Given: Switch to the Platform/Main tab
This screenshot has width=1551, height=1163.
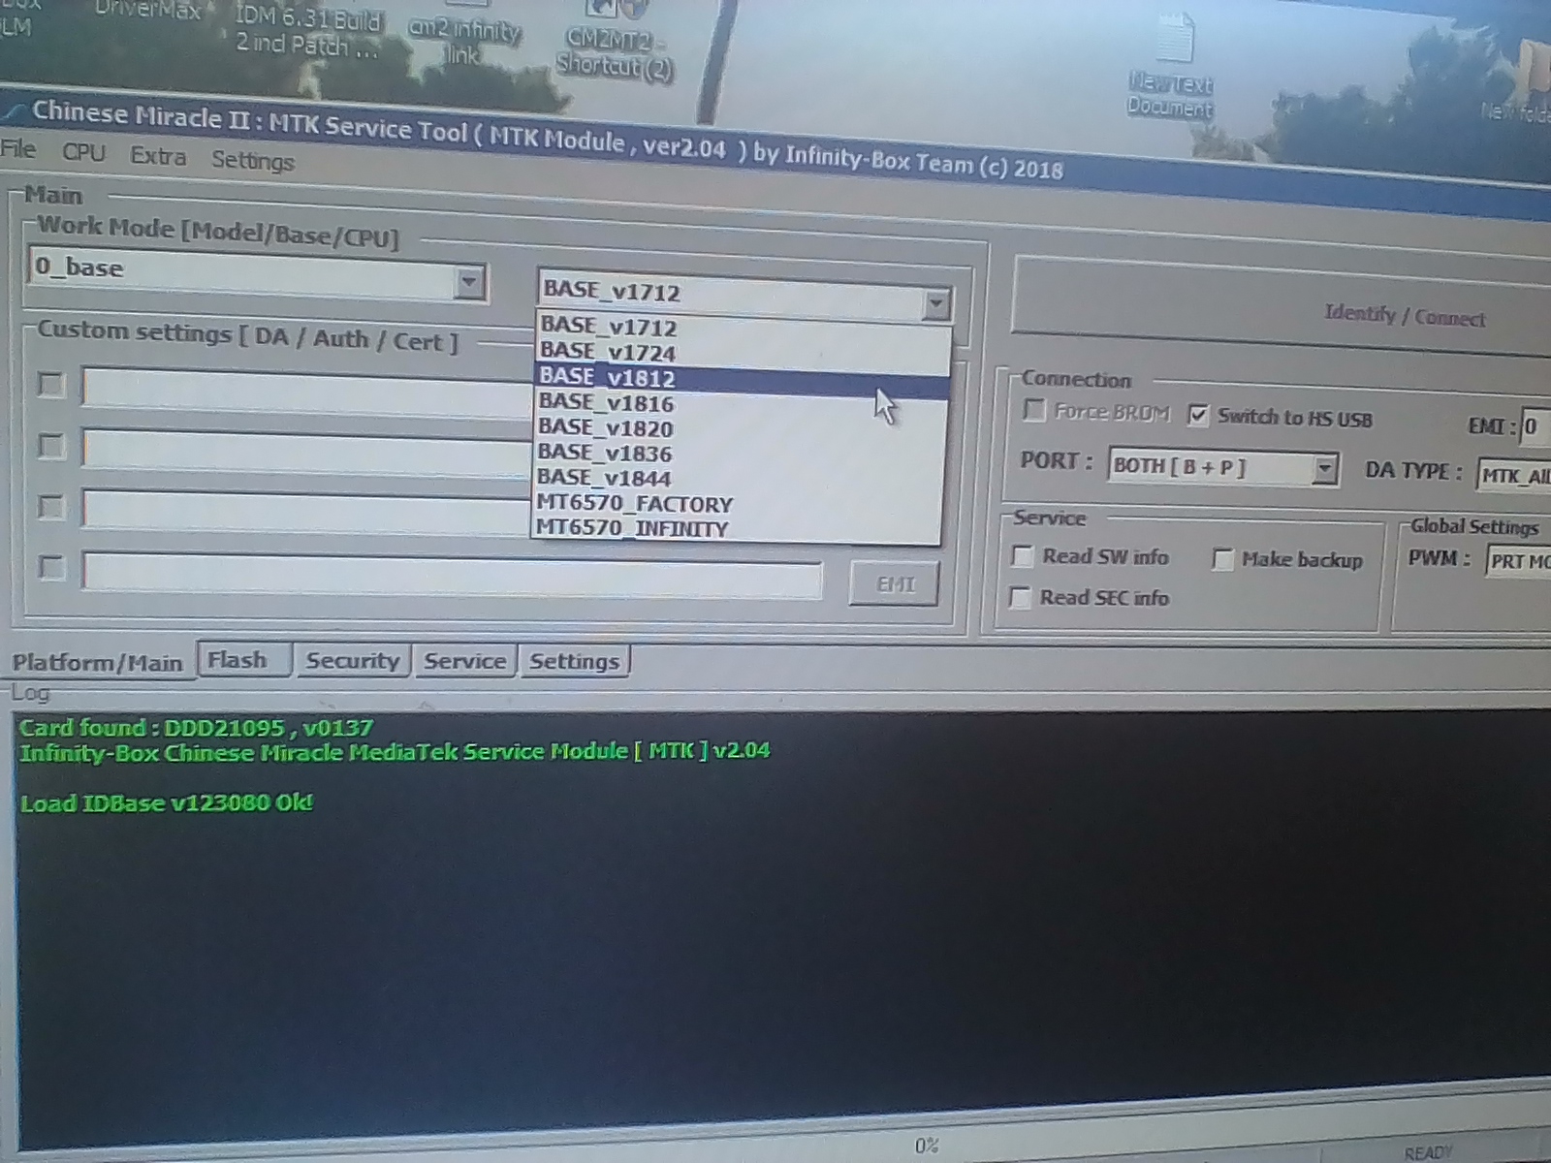Looking at the screenshot, I should click(97, 663).
